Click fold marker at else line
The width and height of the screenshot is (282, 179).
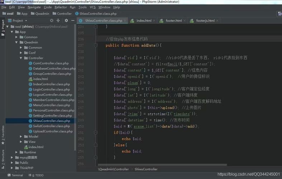[96, 145]
